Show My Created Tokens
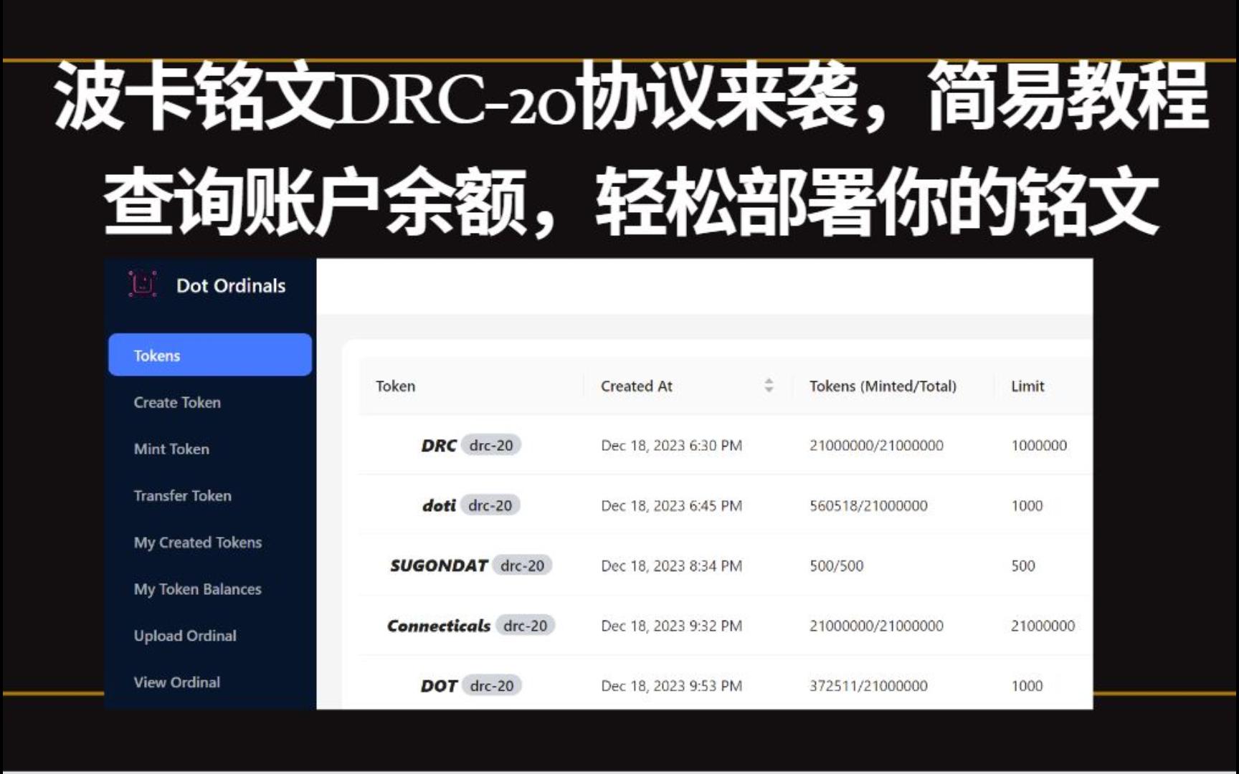 coord(197,543)
